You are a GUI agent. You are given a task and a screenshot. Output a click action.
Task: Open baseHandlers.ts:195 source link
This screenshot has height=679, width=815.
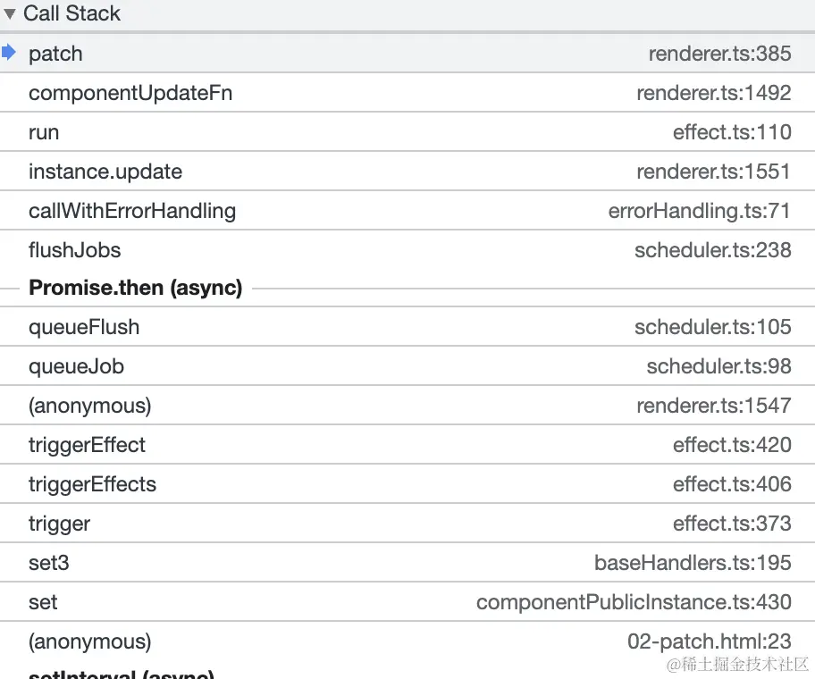pos(693,563)
